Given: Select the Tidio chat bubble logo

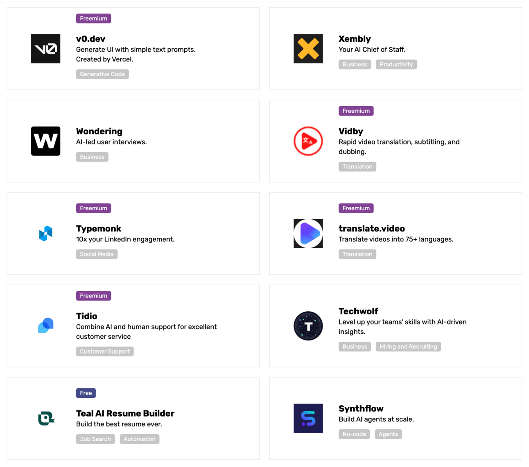Looking at the screenshot, I should [45, 326].
